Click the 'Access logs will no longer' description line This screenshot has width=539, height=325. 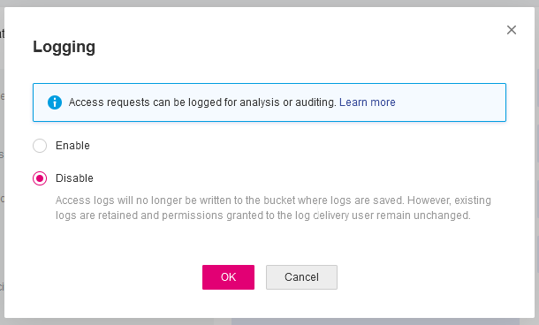click(x=273, y=200)
